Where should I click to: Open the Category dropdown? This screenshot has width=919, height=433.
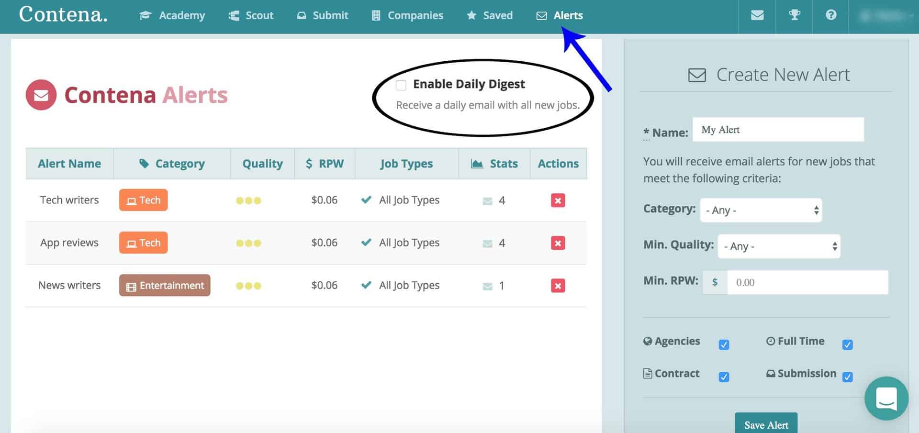coord(761,210)
